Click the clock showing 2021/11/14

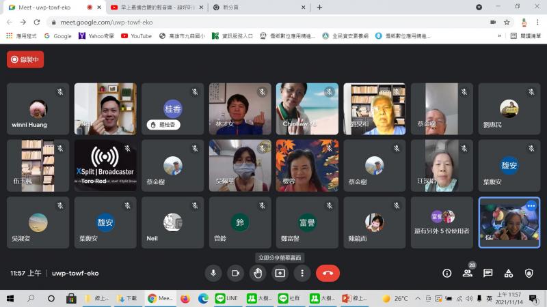click(509, 299)
